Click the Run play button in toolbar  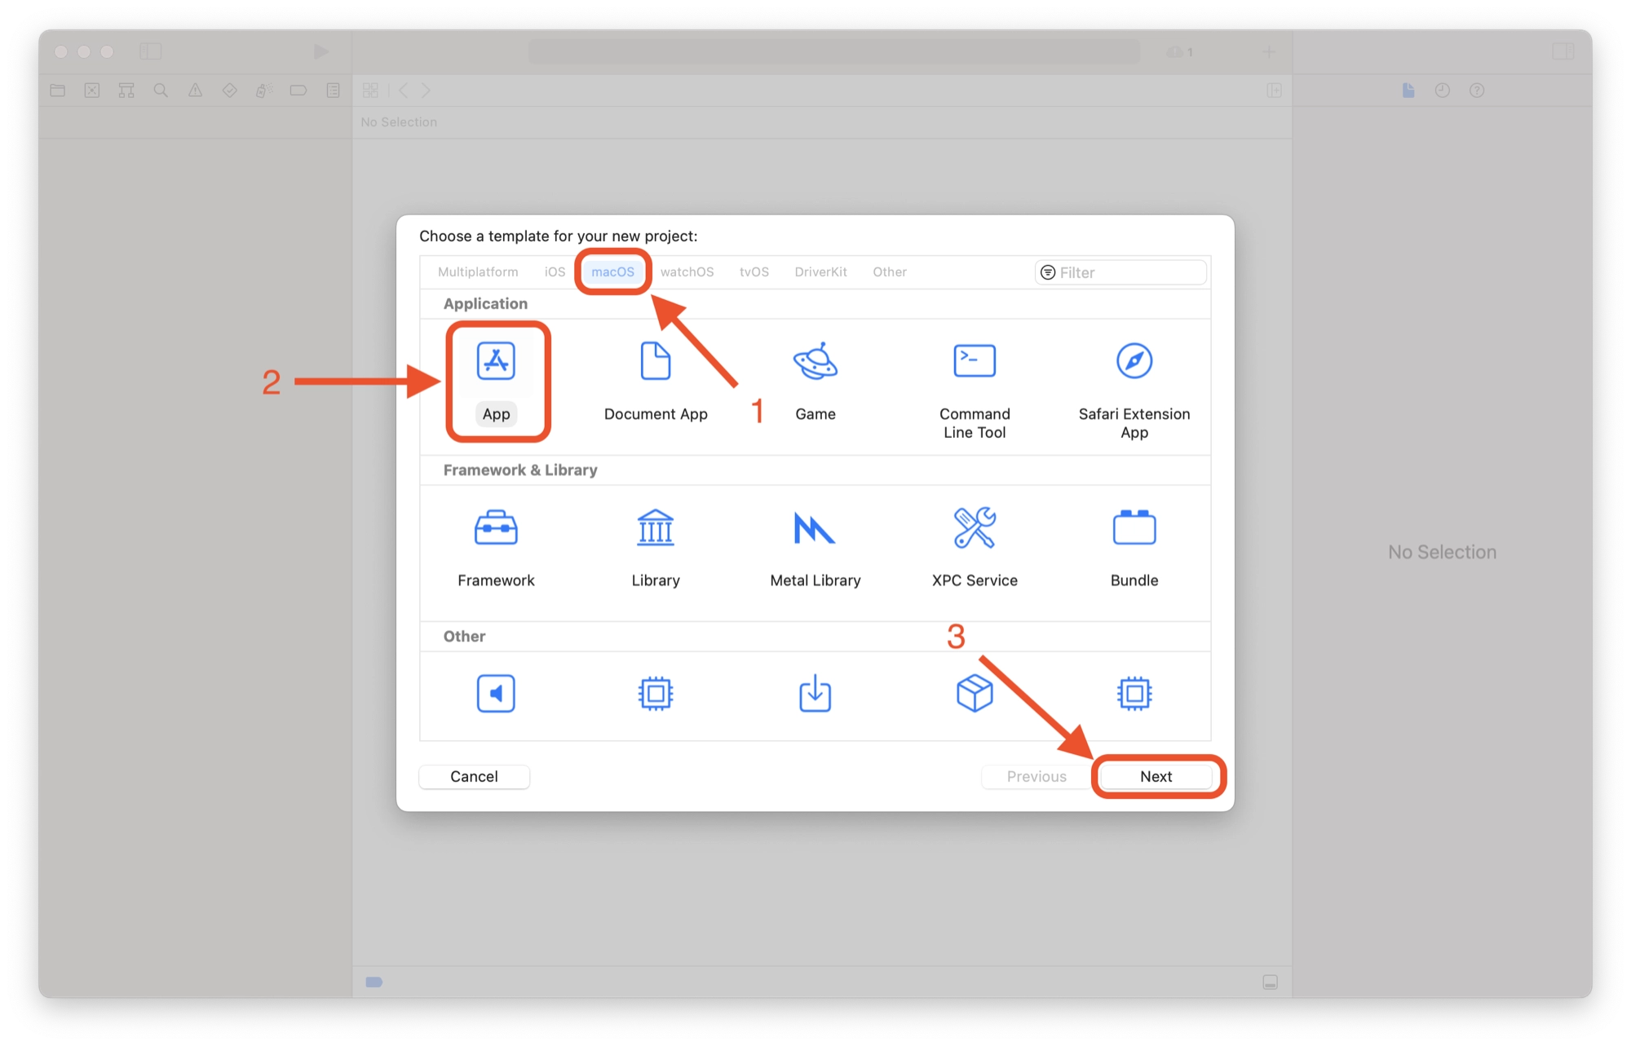tap(320, 52)
